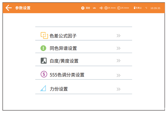Viewport: 167px width, 113px height.
Task: Expand 555色调分类设置 using its chevron
Action: point(119,75)
